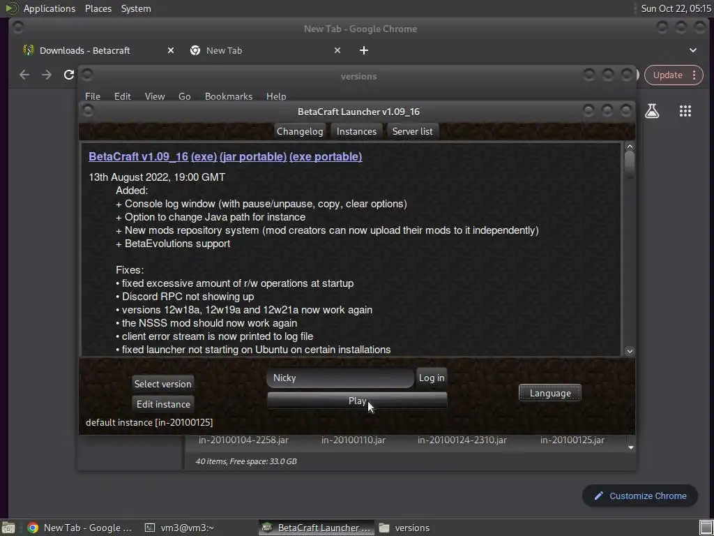Open the BetaCraft v1.09_16 download link
714x536 pixels.
(139, 156)
